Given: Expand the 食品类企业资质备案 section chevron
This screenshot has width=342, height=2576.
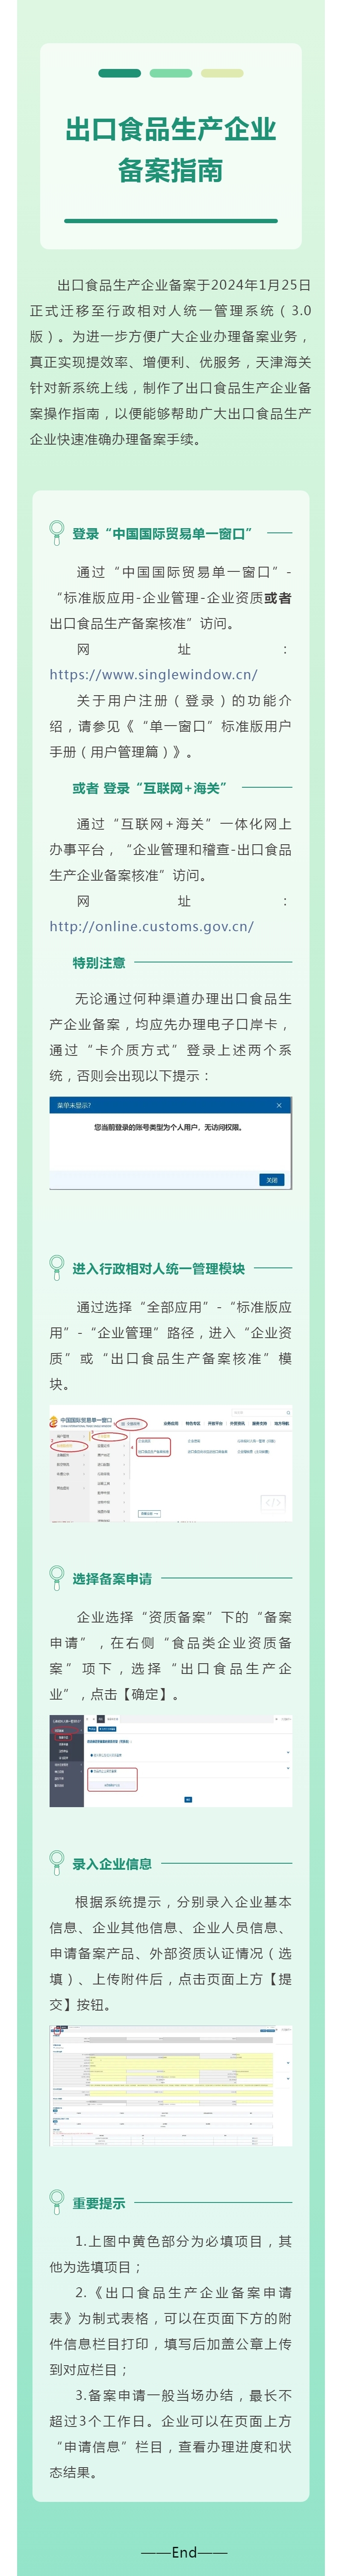Looking at the screenshot, I should (288, 1769).
